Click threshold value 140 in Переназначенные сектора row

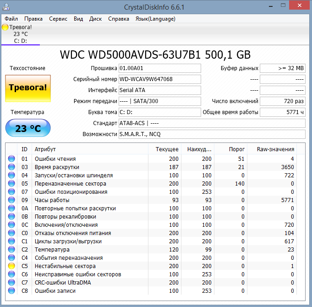(240, 184)
